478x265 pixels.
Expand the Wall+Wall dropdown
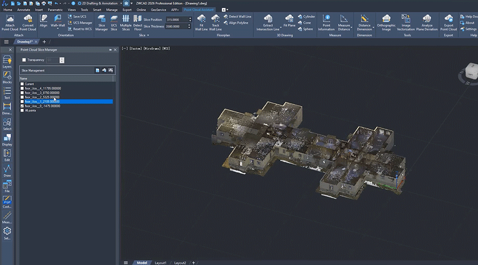point(57,29)
